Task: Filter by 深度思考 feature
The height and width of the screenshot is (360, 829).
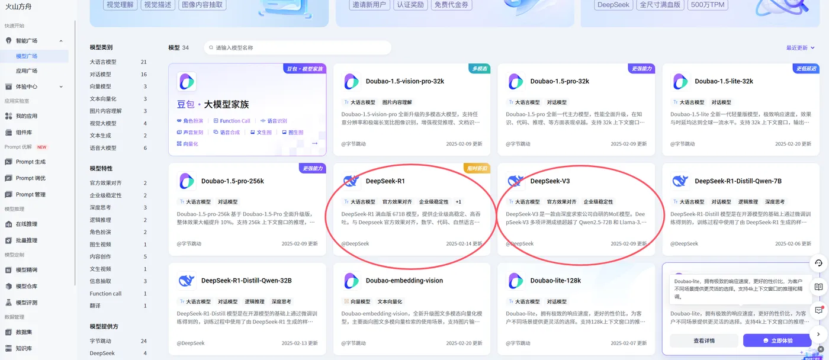Action: click(100, 207)
